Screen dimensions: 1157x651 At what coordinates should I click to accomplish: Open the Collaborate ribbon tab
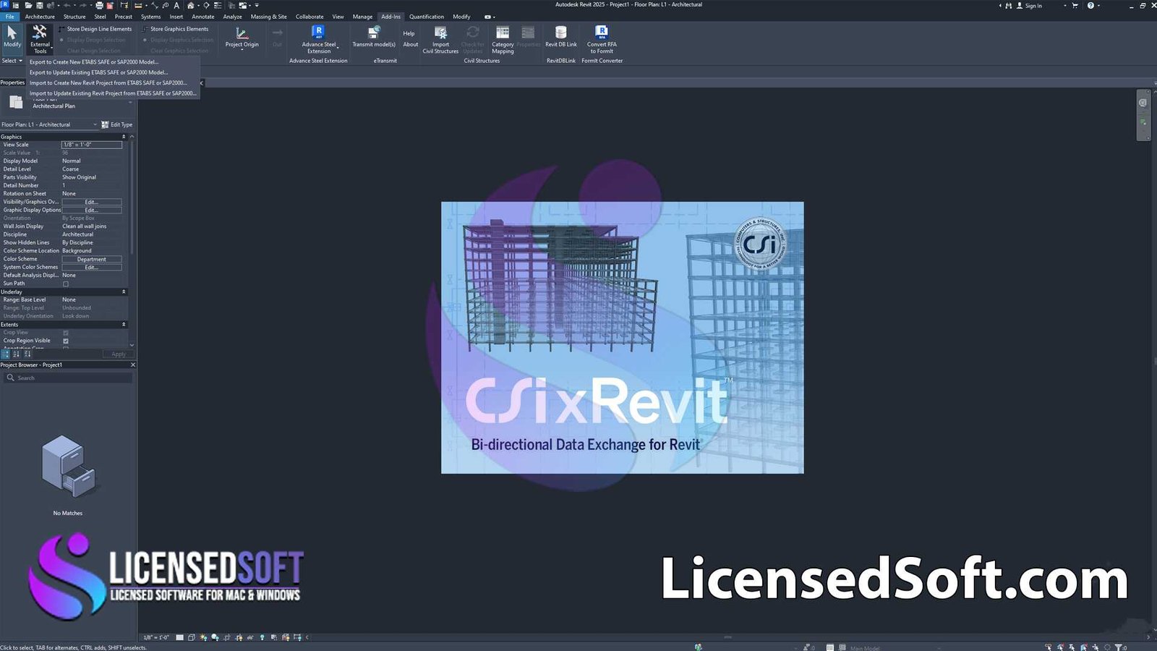[309, 17]
